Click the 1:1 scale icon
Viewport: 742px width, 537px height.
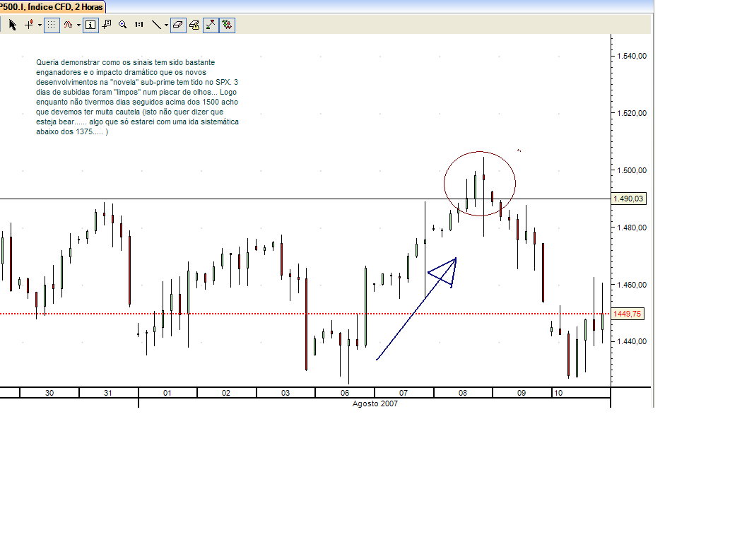(139, 23)
